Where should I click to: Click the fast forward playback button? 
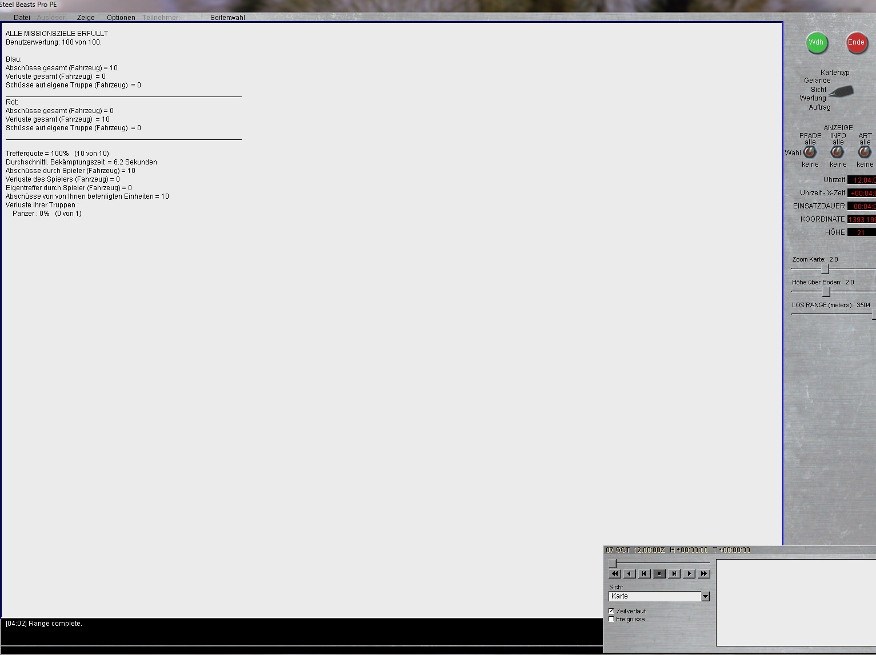point(704,574)
